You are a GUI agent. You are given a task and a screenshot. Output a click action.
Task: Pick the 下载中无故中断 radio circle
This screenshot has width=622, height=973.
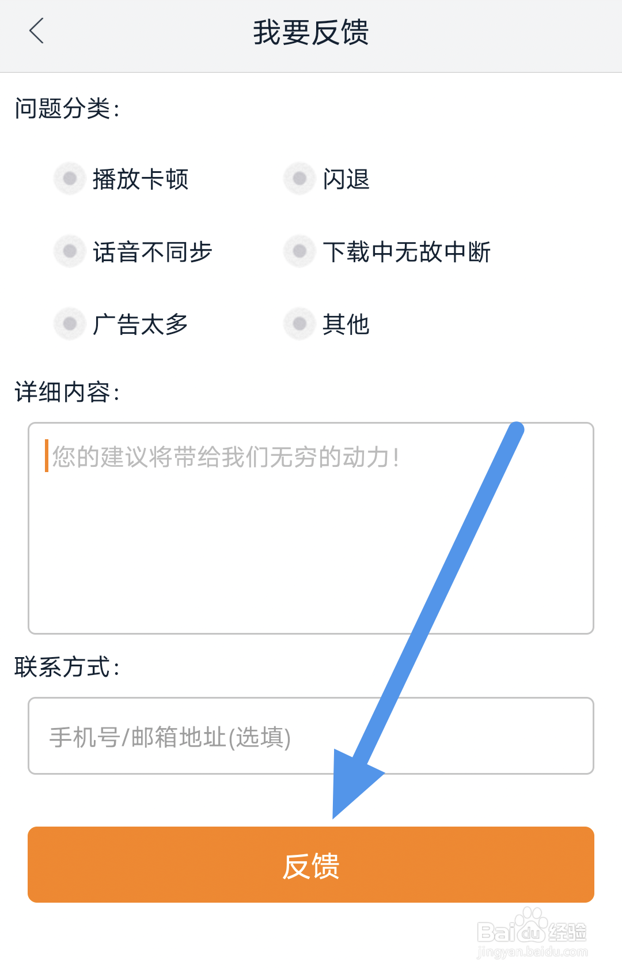tap(299, 251)
